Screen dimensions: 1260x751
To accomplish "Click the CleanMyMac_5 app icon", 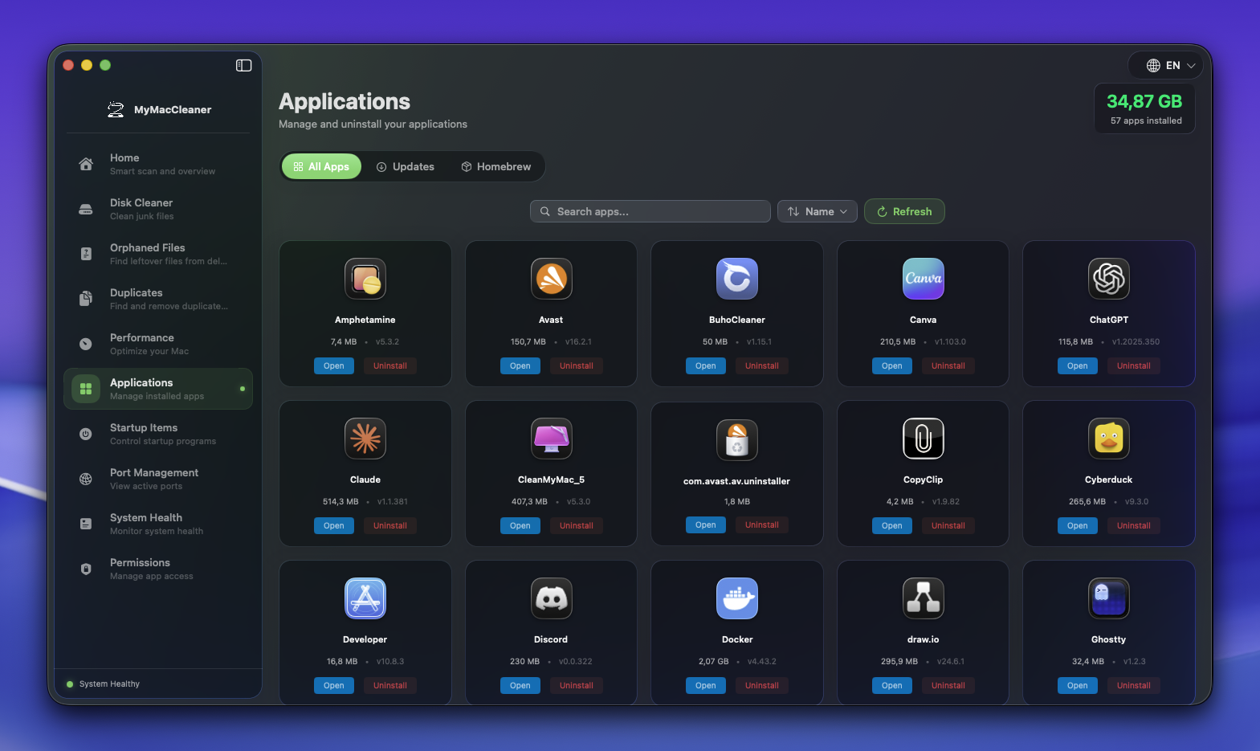I will pyautogui.click(x=552, y=439).
